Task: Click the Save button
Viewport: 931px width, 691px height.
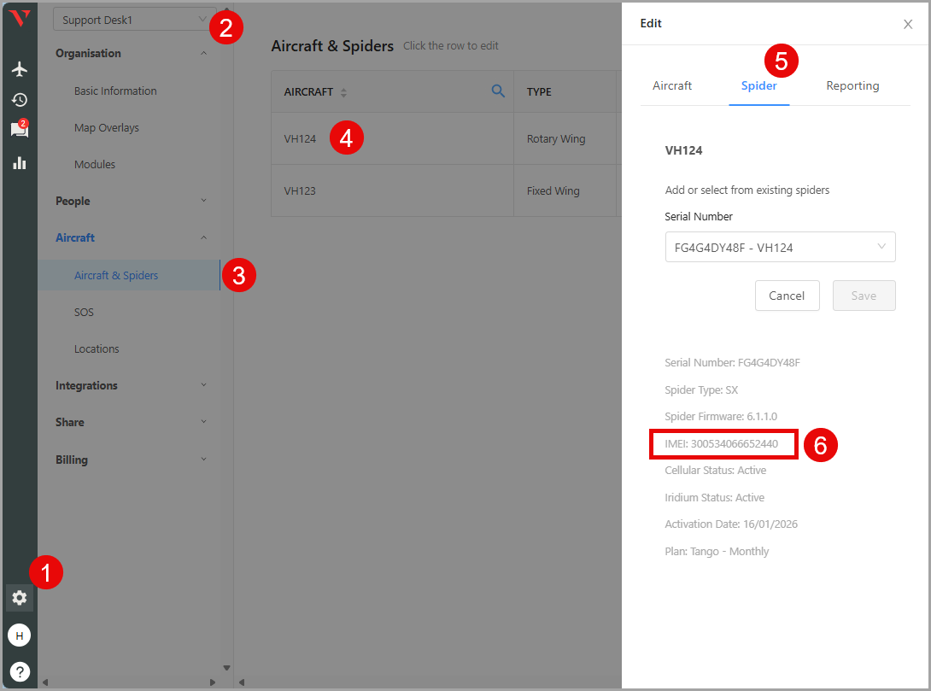Action: pos(864,295)
